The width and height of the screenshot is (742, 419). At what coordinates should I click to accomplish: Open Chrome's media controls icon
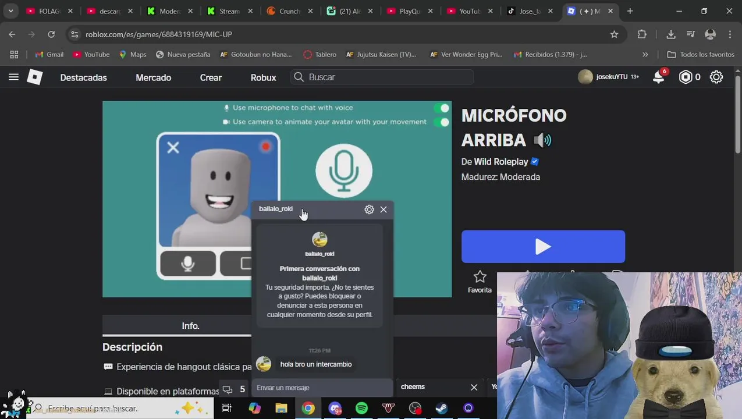(690, 34)
